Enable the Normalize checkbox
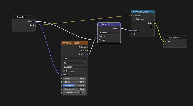This screenshot has width=193, height=106. [64, 71]
